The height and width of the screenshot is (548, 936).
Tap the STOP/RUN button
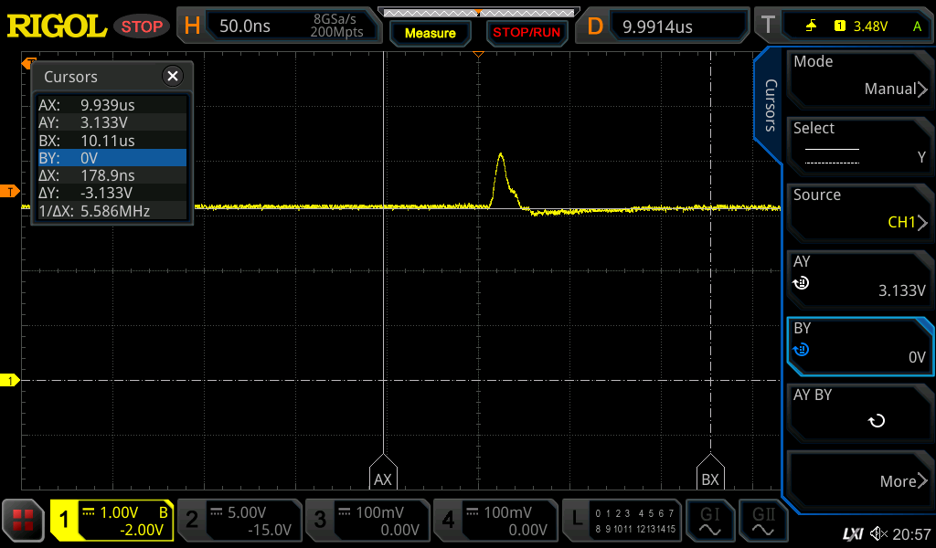click(x=526, y=33)
